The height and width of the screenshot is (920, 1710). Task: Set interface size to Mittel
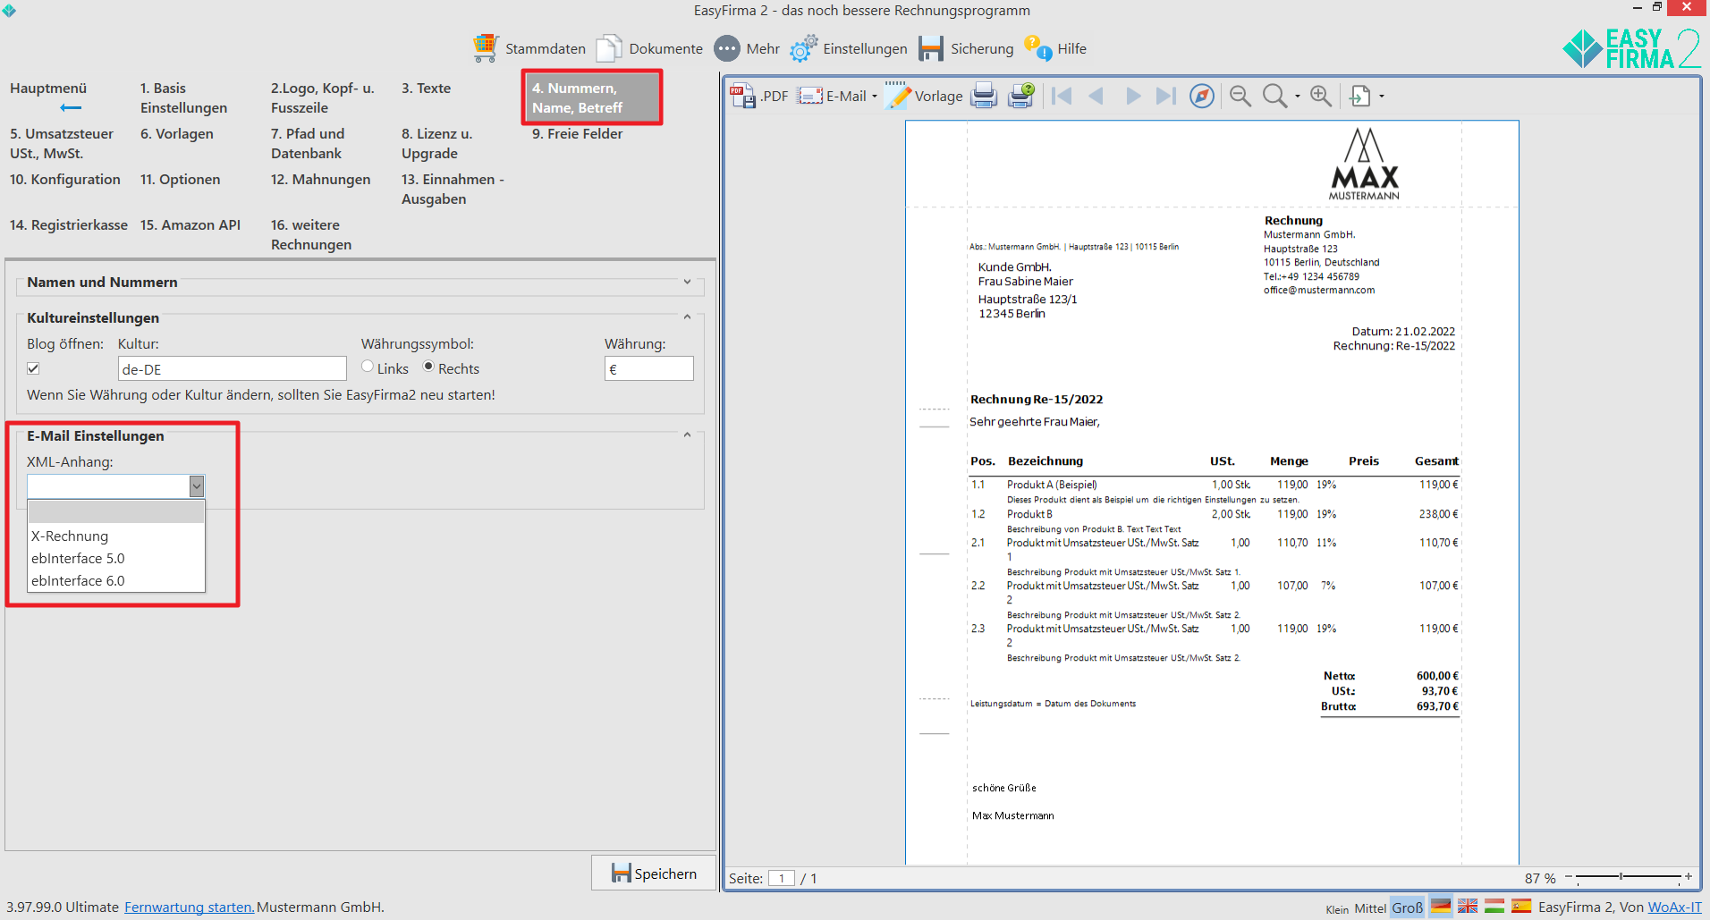tap(1370, 908)
